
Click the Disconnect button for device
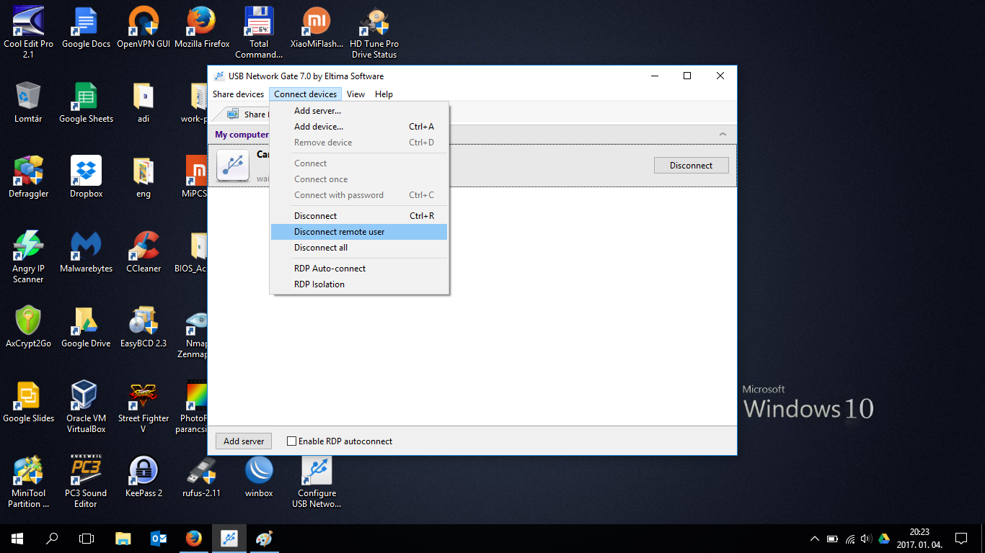[x=690, y=166]
